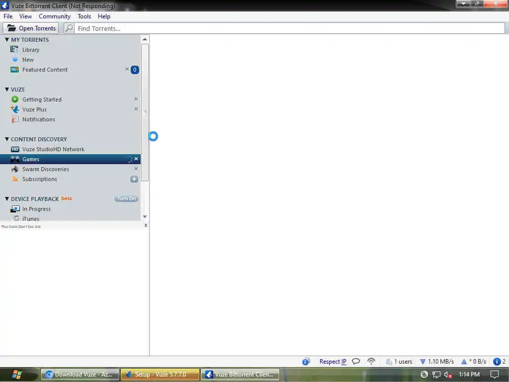
Task: Click the Swarm Discoveries icon
Action: pyautogui.click(x=14, y=169)
